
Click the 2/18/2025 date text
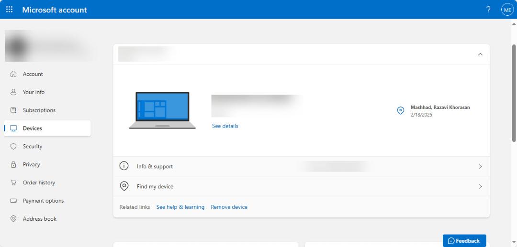[421, 115]
